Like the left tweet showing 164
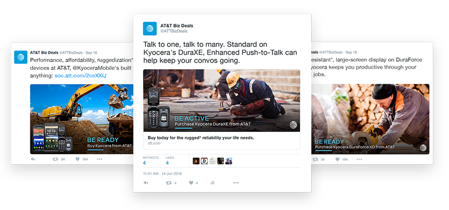The image size is (449, 210). click(77, 159)
